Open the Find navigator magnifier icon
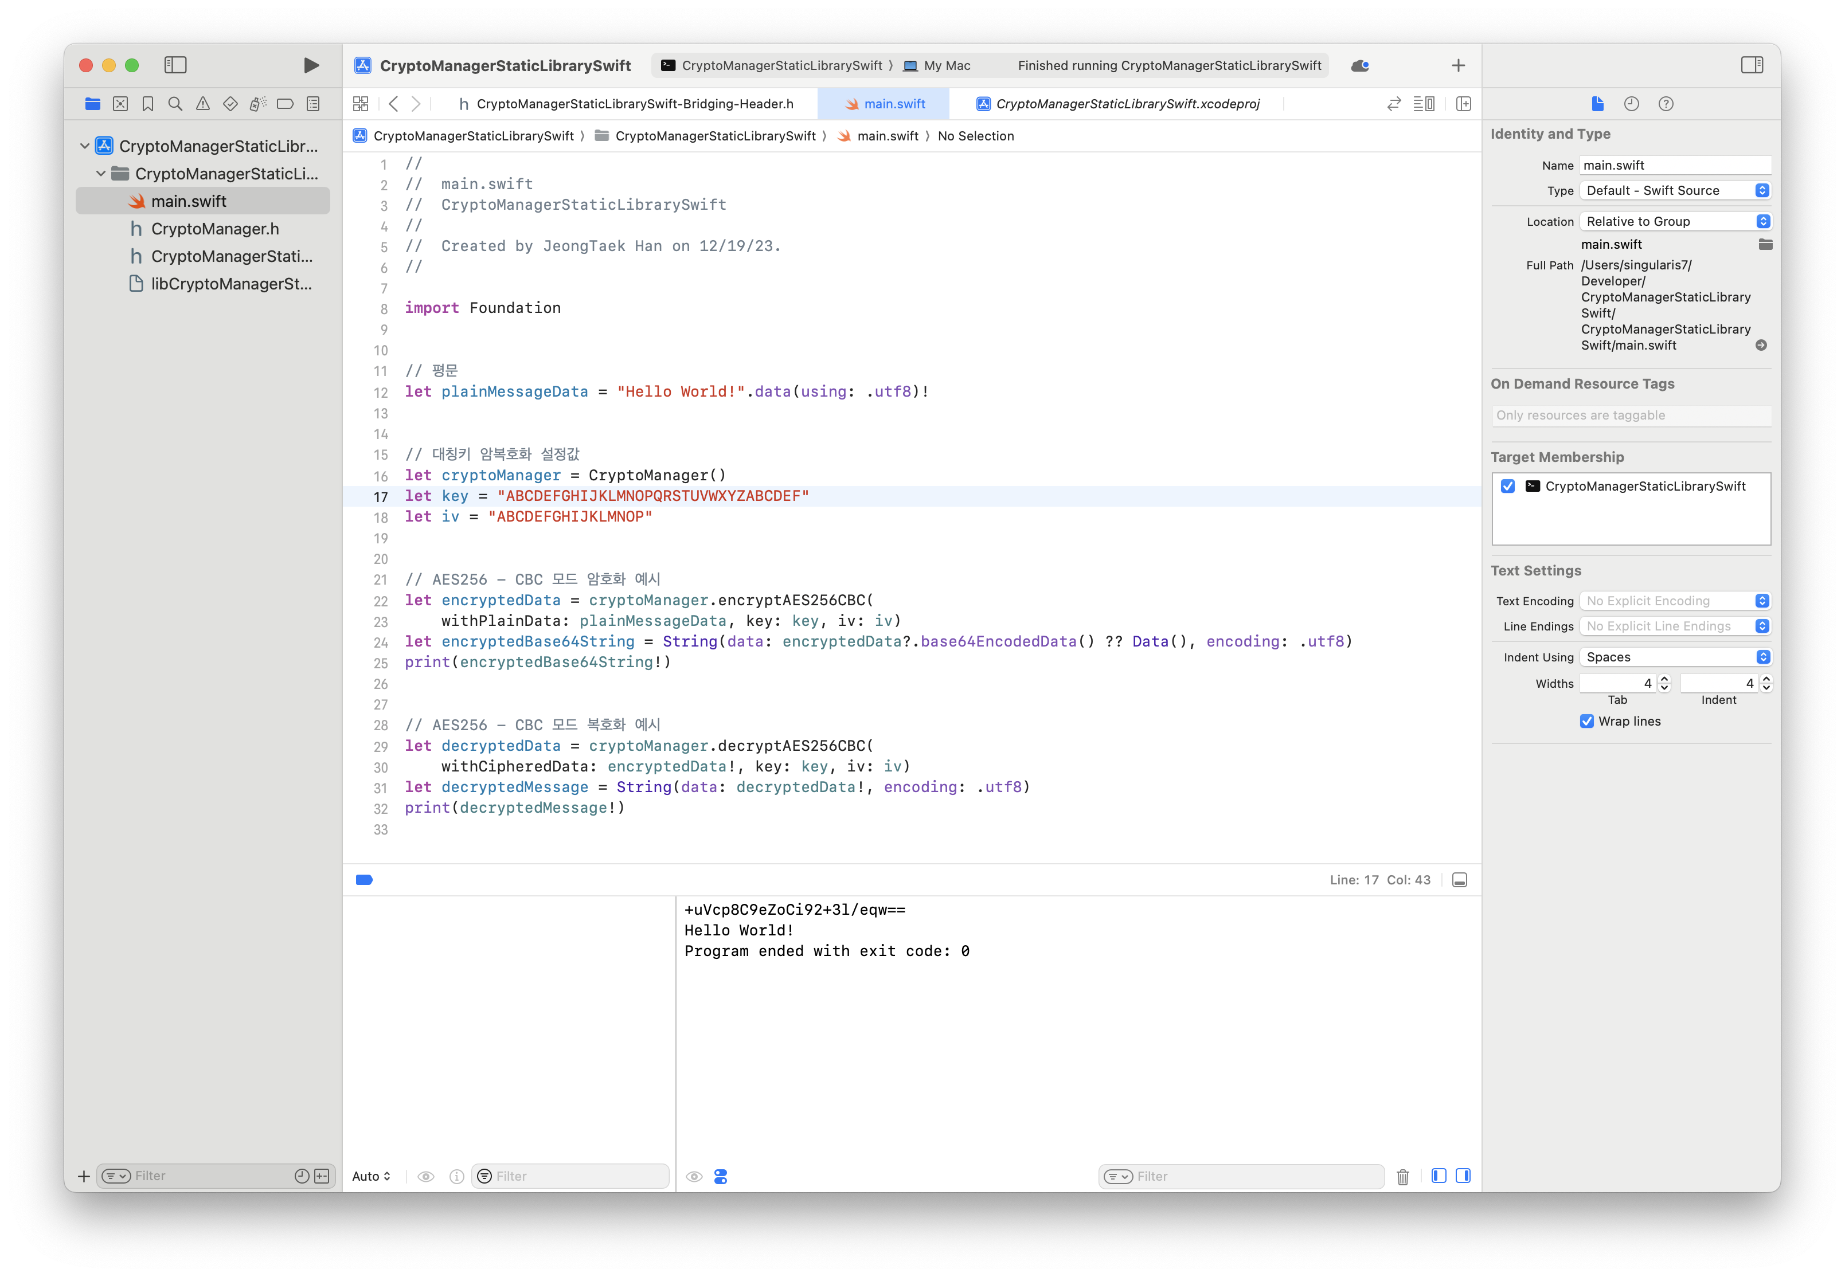 click(175, 104)
